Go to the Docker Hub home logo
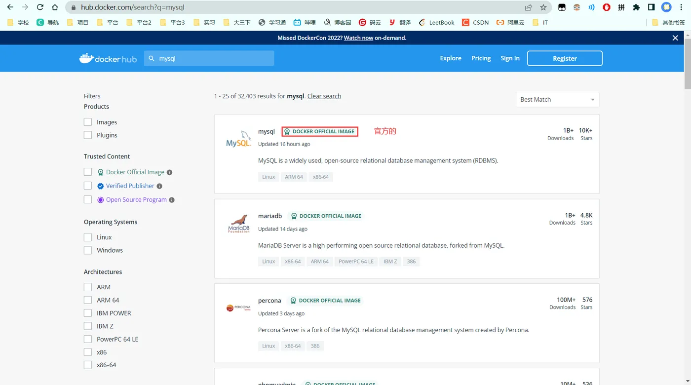Viewport: 691px width, 385px height. click(x=108, y=58)
